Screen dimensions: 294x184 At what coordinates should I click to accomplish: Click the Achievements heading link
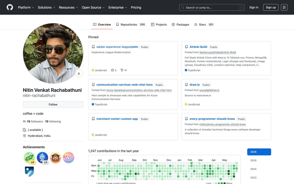pos(34,147)
